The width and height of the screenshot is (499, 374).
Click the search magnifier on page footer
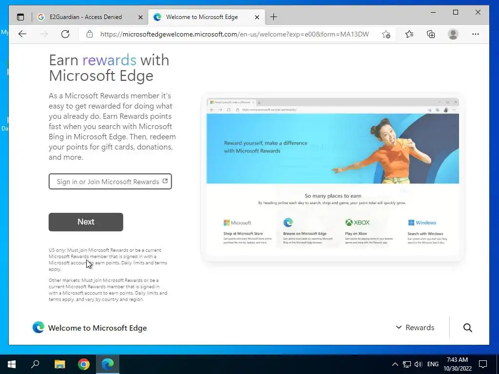(x=467, y=328)
